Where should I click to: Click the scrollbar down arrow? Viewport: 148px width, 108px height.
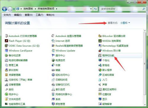pyautogui.click(x=145, y=105)
